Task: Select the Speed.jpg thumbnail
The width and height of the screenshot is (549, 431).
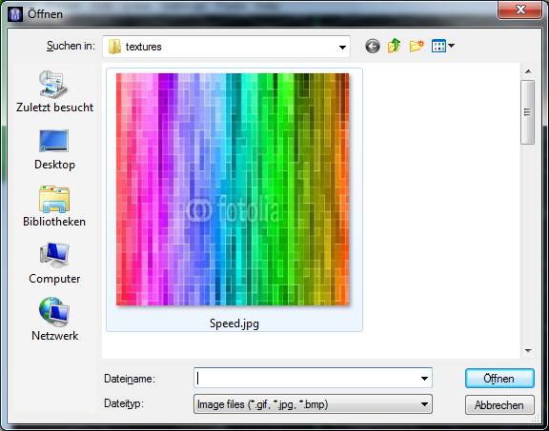Action: [234, 200]
